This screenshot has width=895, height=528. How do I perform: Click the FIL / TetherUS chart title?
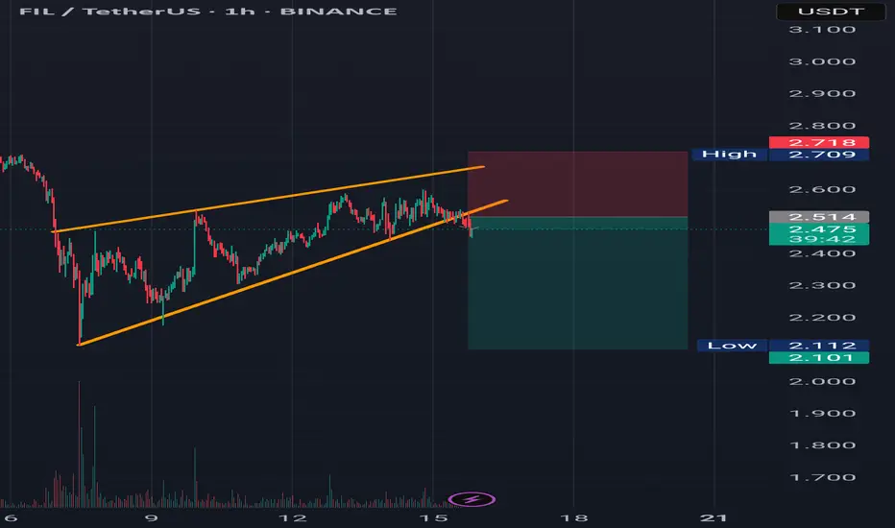point(208,12)
